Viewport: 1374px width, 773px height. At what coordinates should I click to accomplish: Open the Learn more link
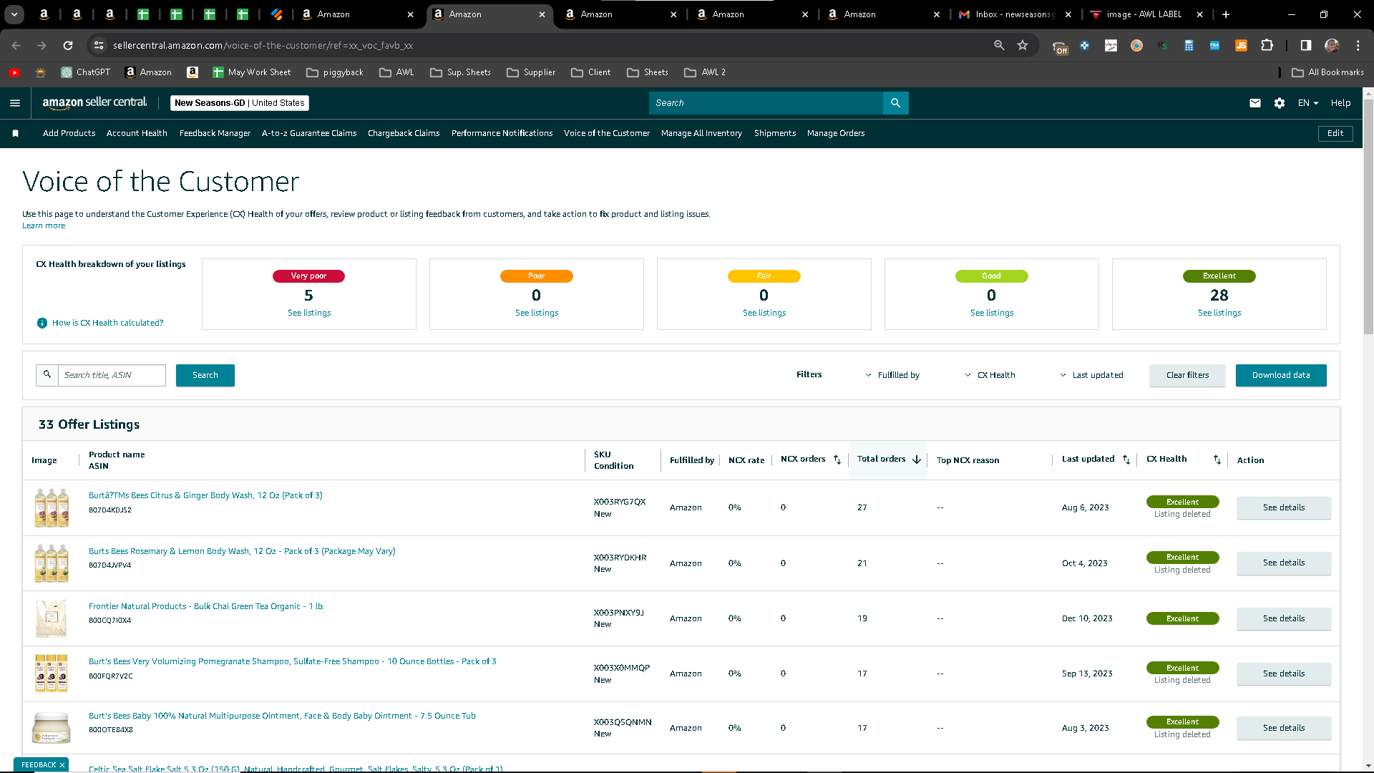44,225
